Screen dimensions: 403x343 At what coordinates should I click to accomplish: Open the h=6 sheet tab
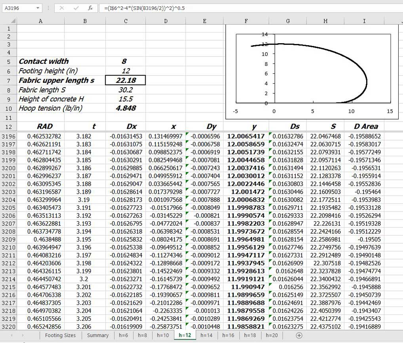point(124,335)
